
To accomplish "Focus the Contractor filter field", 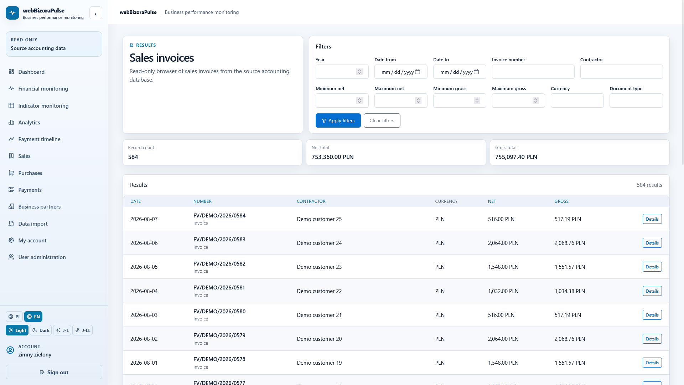I will (x=621, y=72).
